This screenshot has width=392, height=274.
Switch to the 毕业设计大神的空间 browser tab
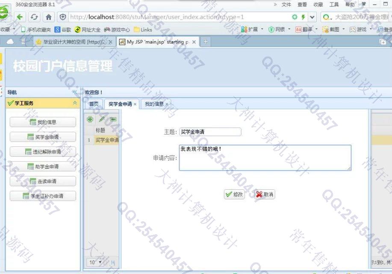click(74, 42)
